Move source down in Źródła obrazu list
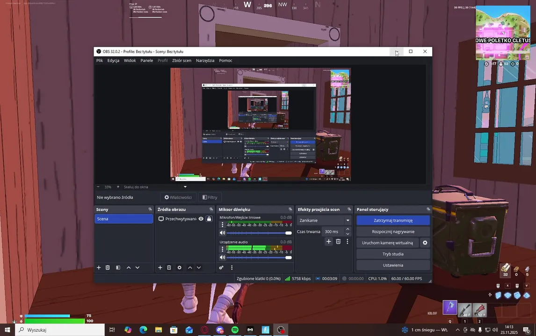The width and height of the screenshot is (536, 336). click(199, 267)
